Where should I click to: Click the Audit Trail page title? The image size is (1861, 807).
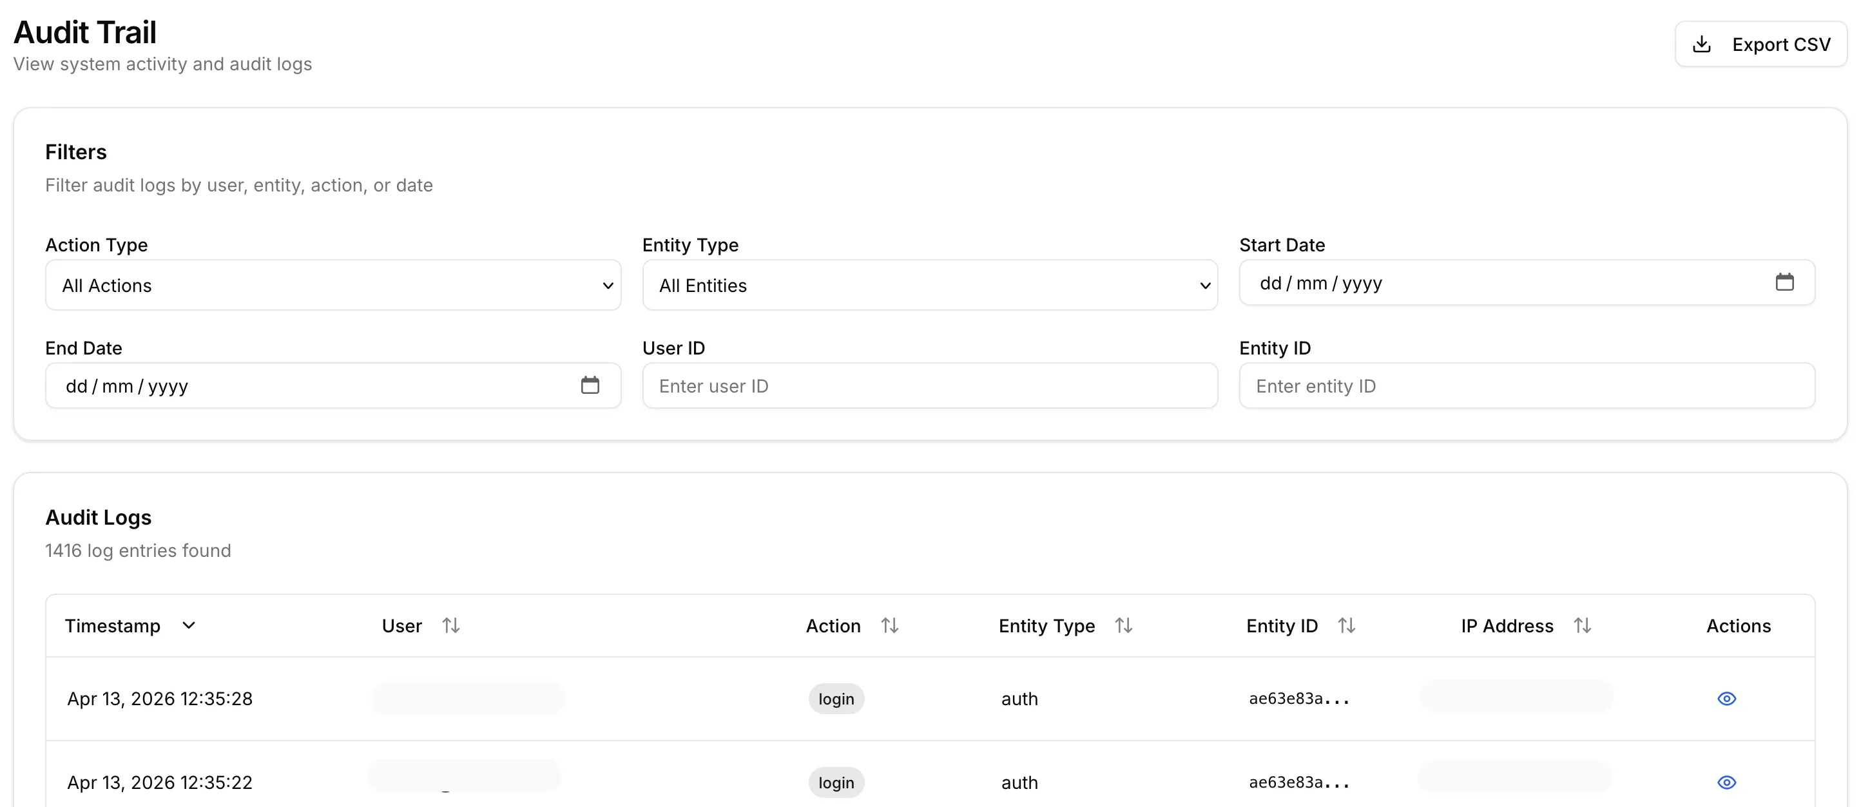[x=84, y=31]
